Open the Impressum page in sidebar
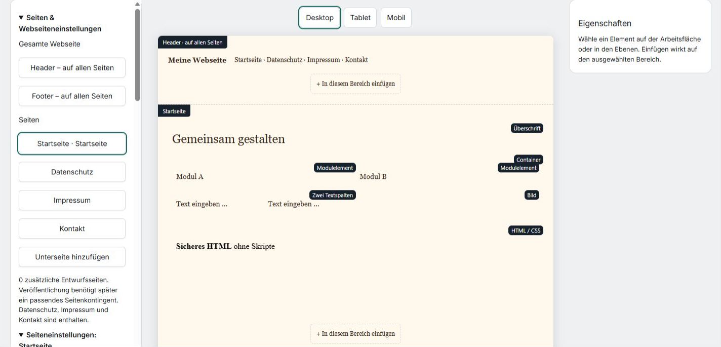The image size is (721, 347). [x=72, y=201]
